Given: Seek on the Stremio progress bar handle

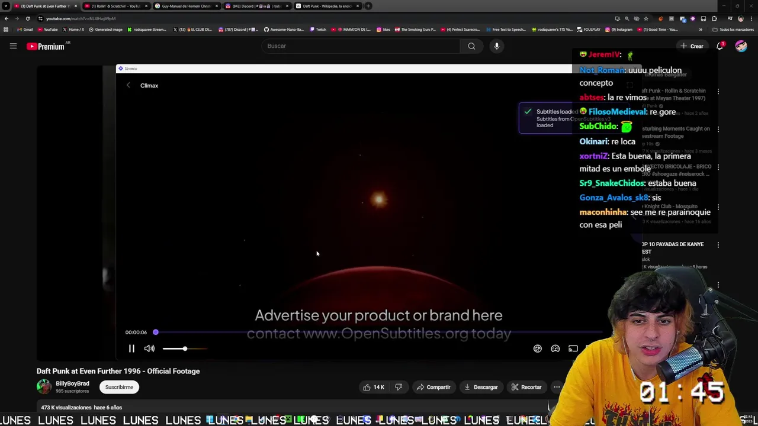Looking at the screenshot, I should point(156,332).
